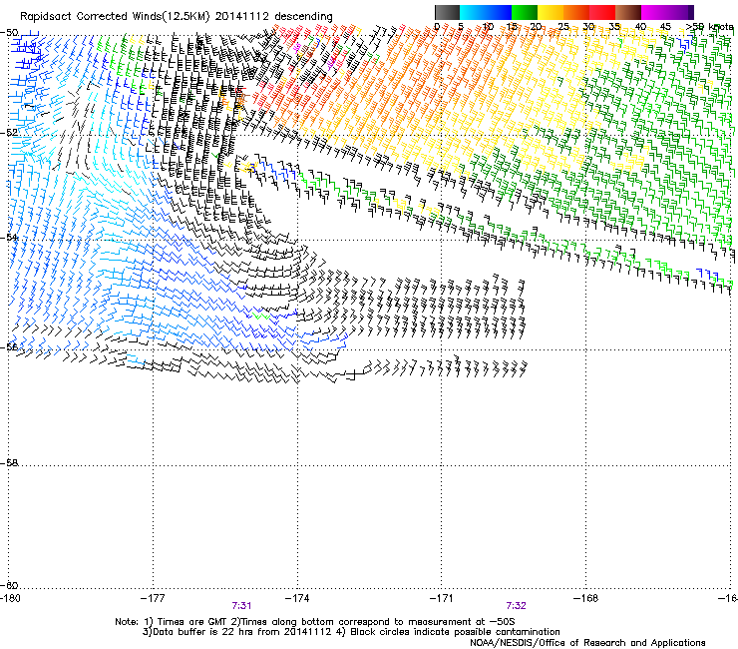This screenshot has height=649, width=738.
Task: Click the red 30-35 knots legend swatch
Action: point(602,12)
